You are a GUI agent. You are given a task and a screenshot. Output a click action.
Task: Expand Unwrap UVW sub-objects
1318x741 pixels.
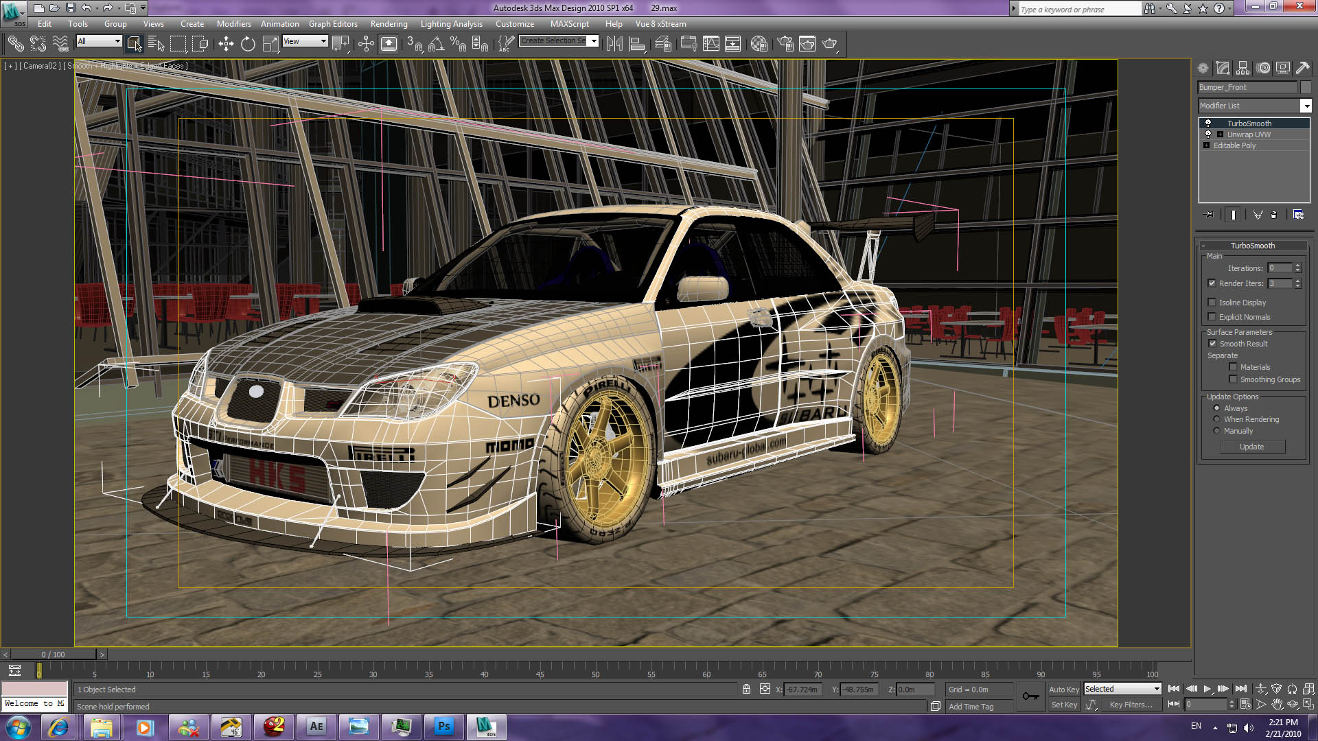(1220, 134)
